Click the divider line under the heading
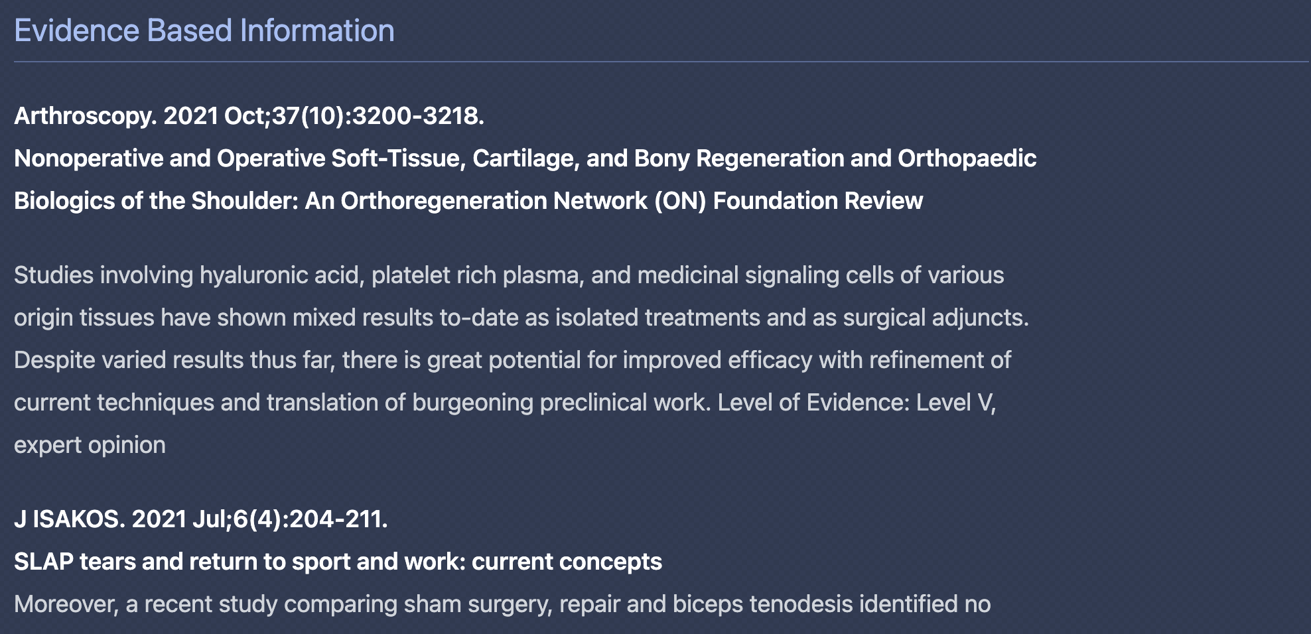The image size is (1311, 634). [661, 62]
